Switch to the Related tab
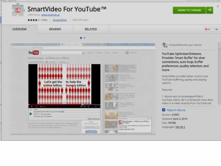 [x=91, y=29]
